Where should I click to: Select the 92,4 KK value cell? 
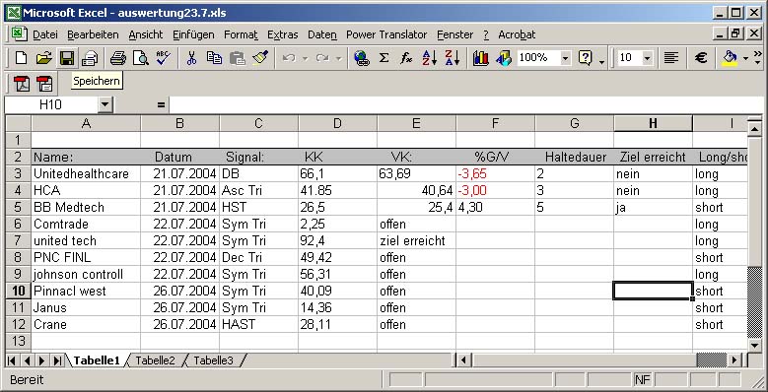tap(337, 240)
